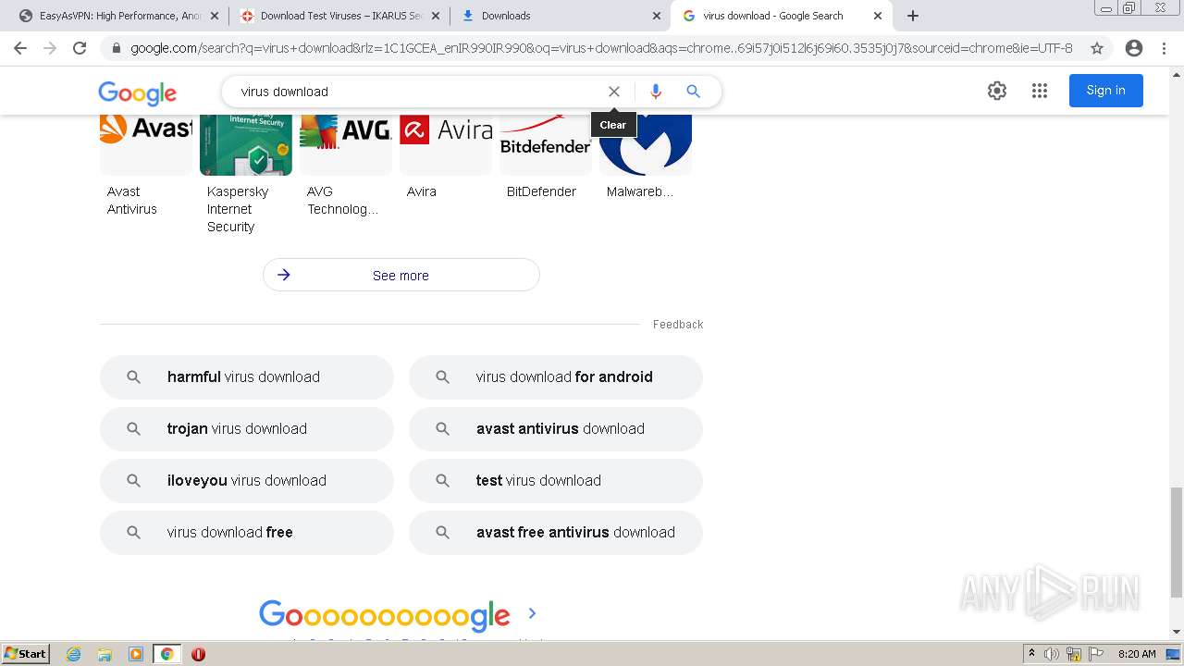Open the Chrome three-dot menu
Image resolution: width=1184 pixels, height=666 pixels.
1165,48
